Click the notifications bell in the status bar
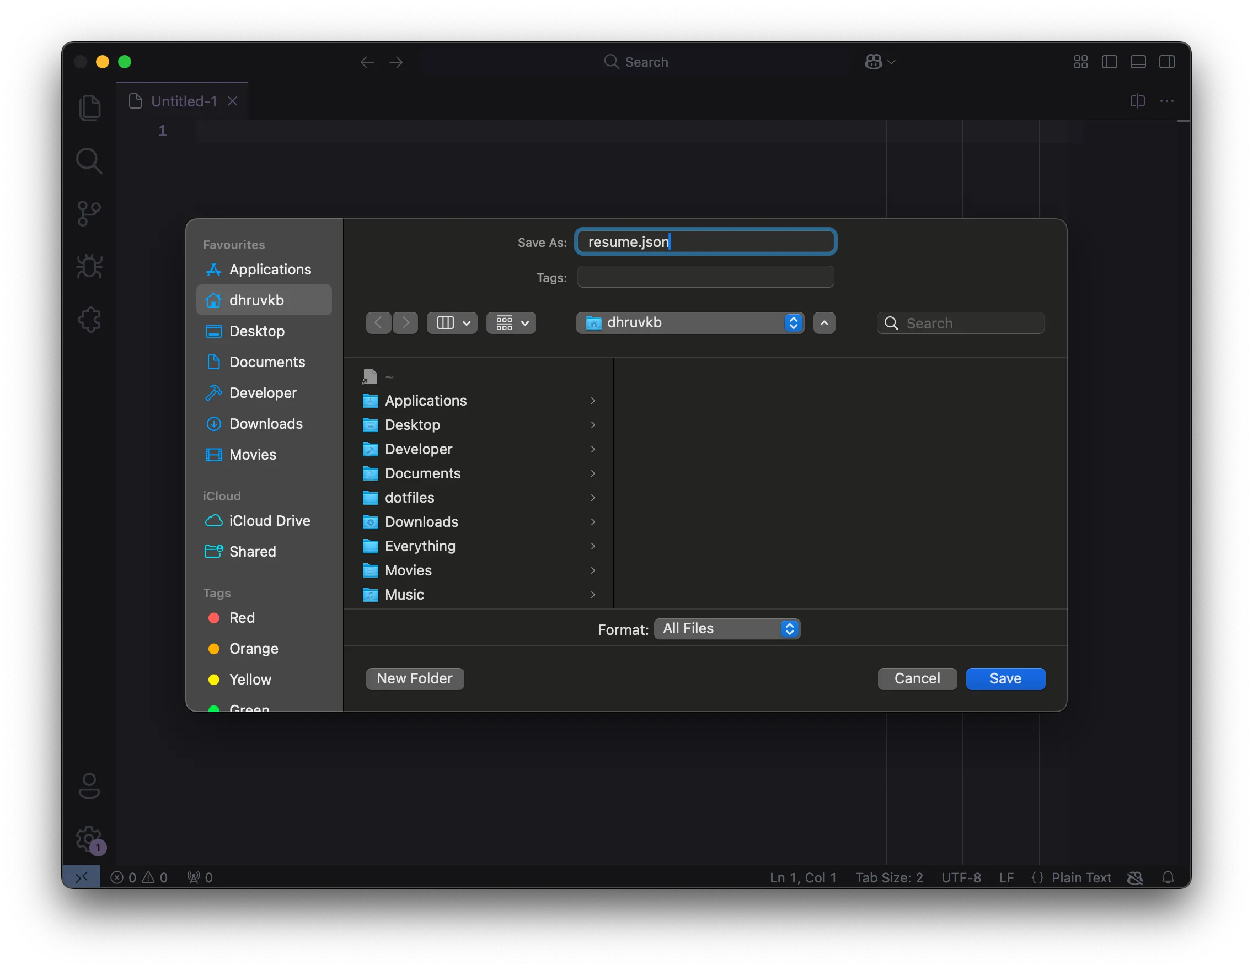 (1168, 878)
